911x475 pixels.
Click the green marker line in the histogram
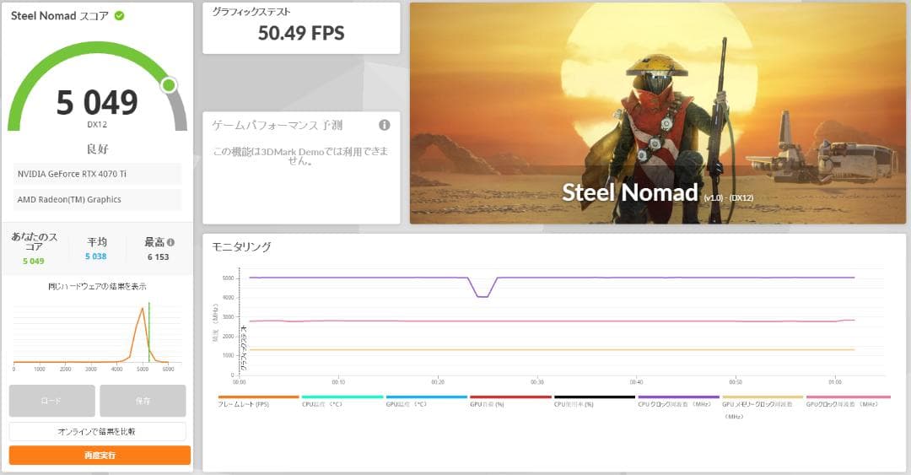coord(148,332)
